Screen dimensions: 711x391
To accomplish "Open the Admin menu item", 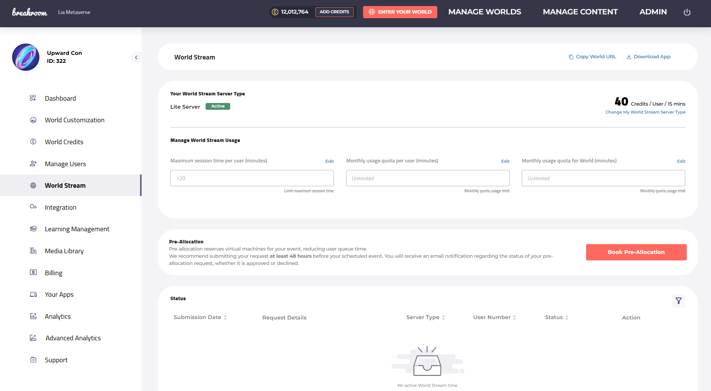I will (x=653, y=12).
